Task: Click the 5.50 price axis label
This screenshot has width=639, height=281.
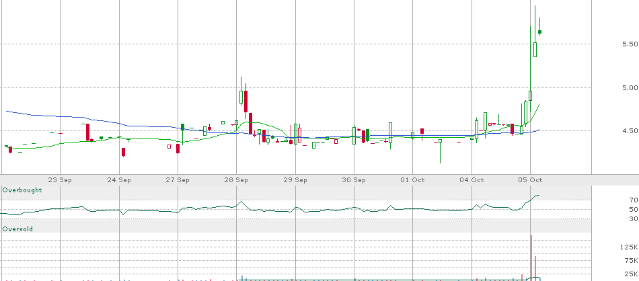Action: coord(630,44)
